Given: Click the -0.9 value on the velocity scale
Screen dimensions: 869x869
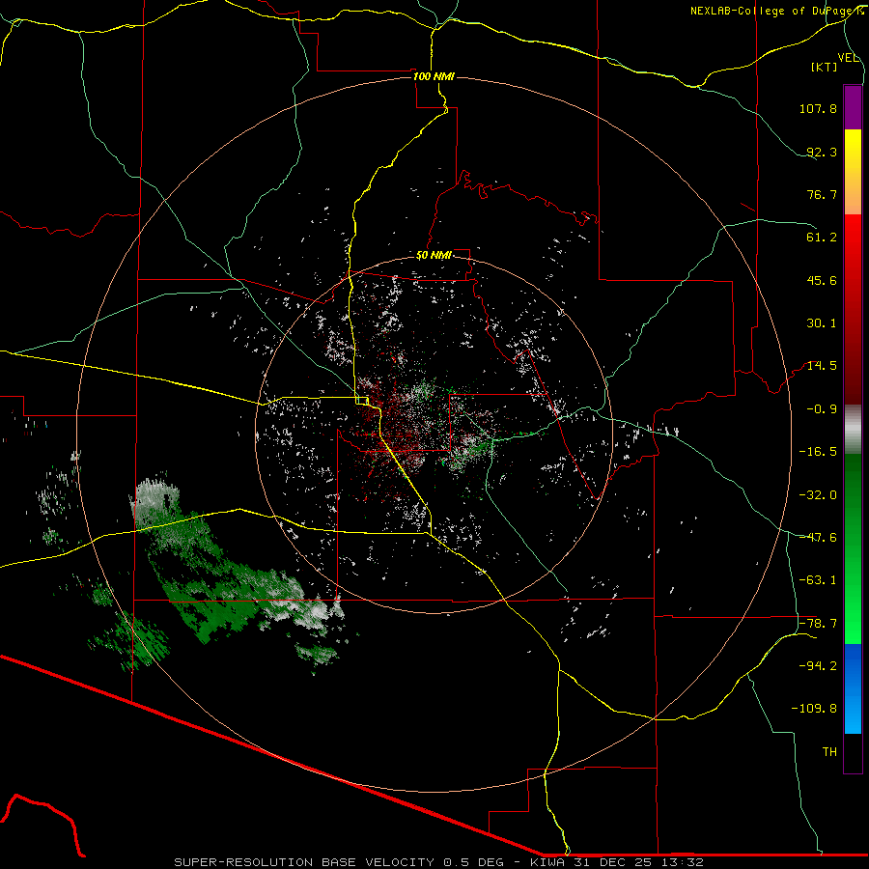Looking at the screenshot, I should pos(822,409).
